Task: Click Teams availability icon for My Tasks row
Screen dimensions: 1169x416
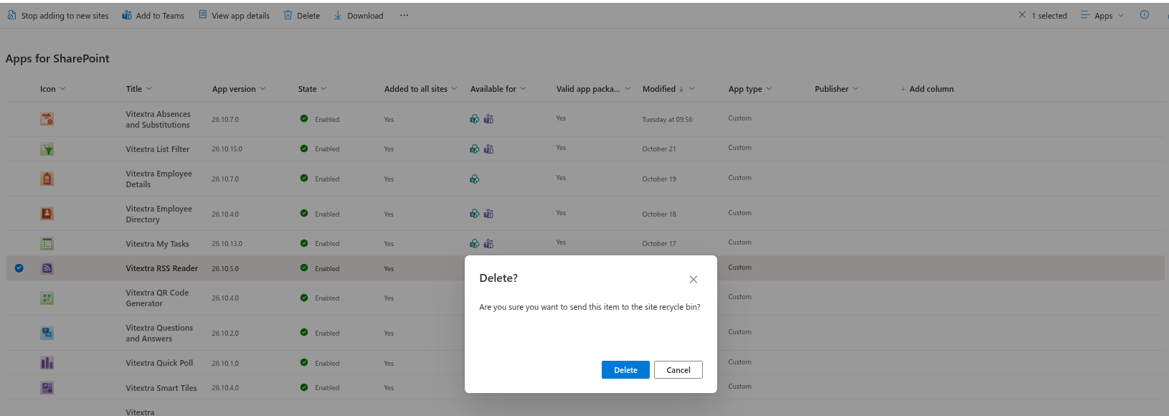Action: [x=488, y=244]
